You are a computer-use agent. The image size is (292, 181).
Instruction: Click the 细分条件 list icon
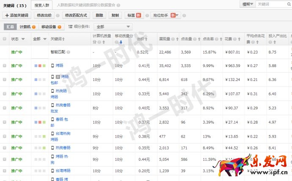coord(70,27)
